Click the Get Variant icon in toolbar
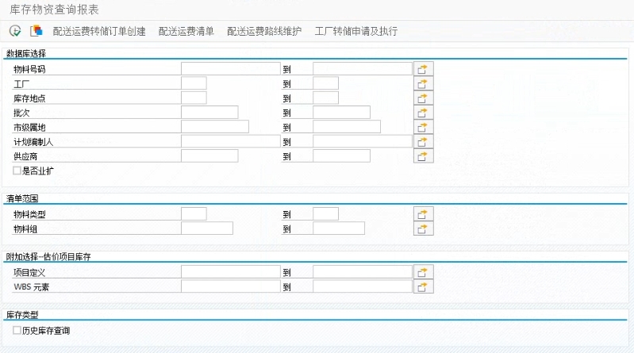The width and height of the screenshot is (634, 353). (36, 31)
